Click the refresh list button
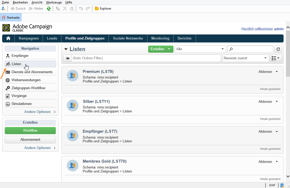The width and height of the screenshot is (290, 188). click(278, 49)
